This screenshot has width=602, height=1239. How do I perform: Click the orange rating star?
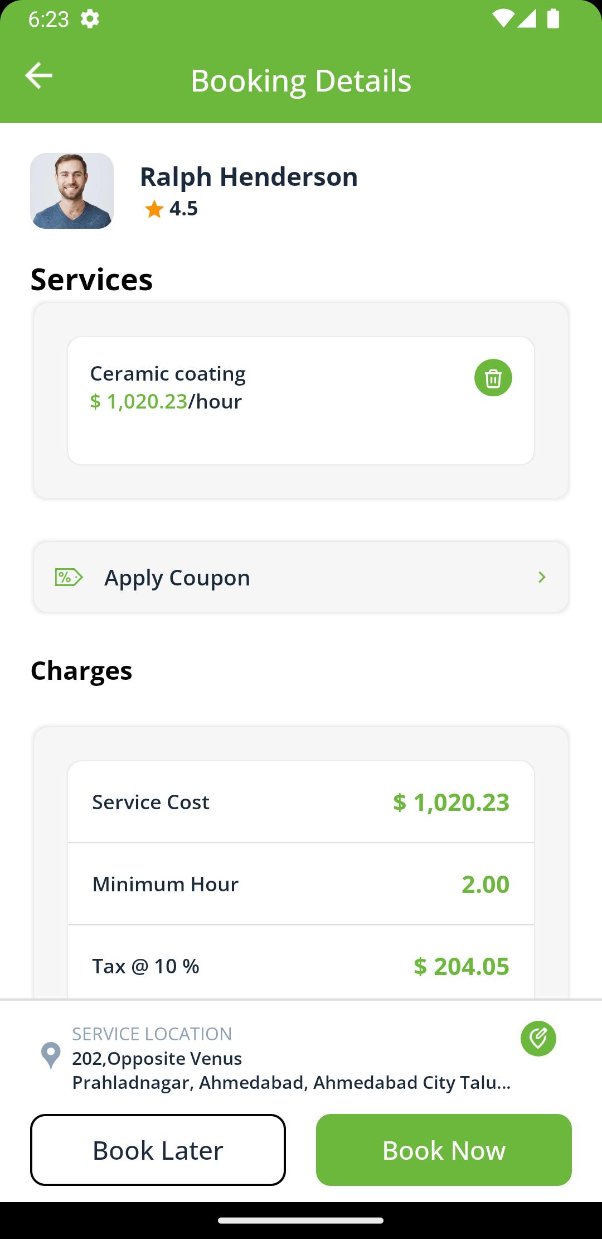(x=154, y=209)
